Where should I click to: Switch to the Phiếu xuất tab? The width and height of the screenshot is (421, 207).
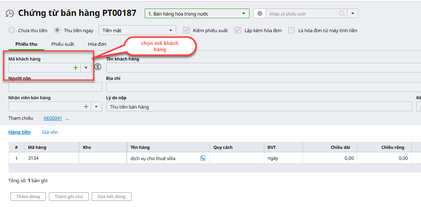(62, 44)
